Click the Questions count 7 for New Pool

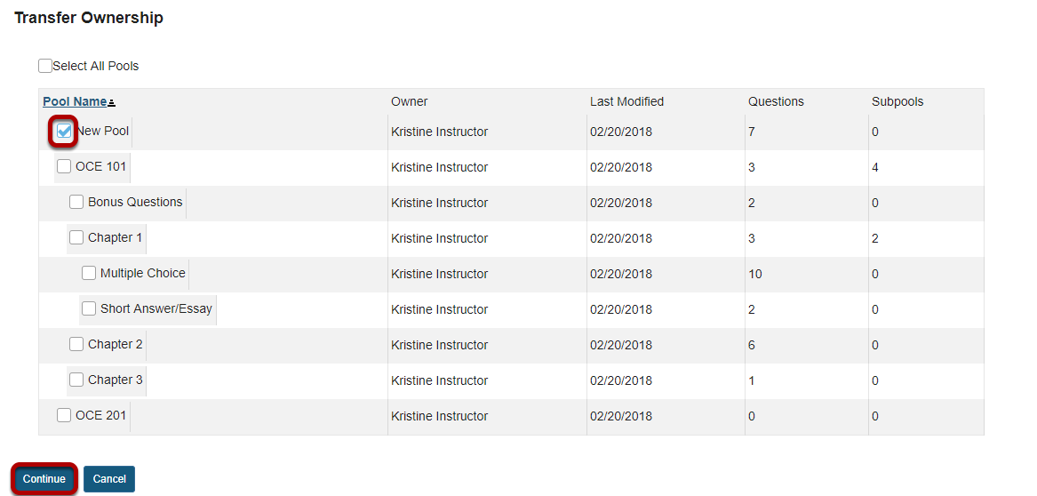coord(751,132)
